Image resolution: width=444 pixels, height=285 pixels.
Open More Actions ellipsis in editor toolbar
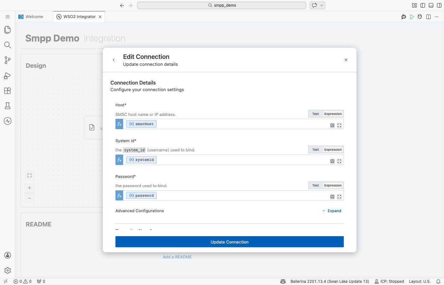[x=437, y=17]
